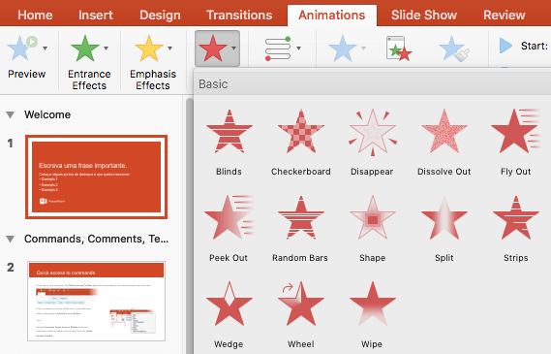This screenshot has width=551, height=354.
Task: Click the blue Play triangle beside Start
Action: coord(505,46)
